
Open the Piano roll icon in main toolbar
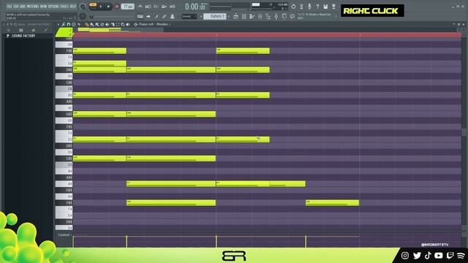tap(252, 16)
